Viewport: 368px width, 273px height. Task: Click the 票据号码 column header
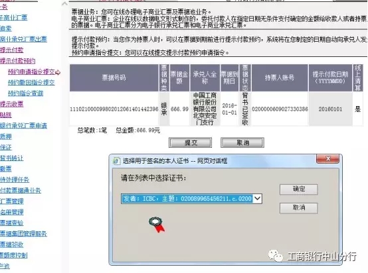114,78
